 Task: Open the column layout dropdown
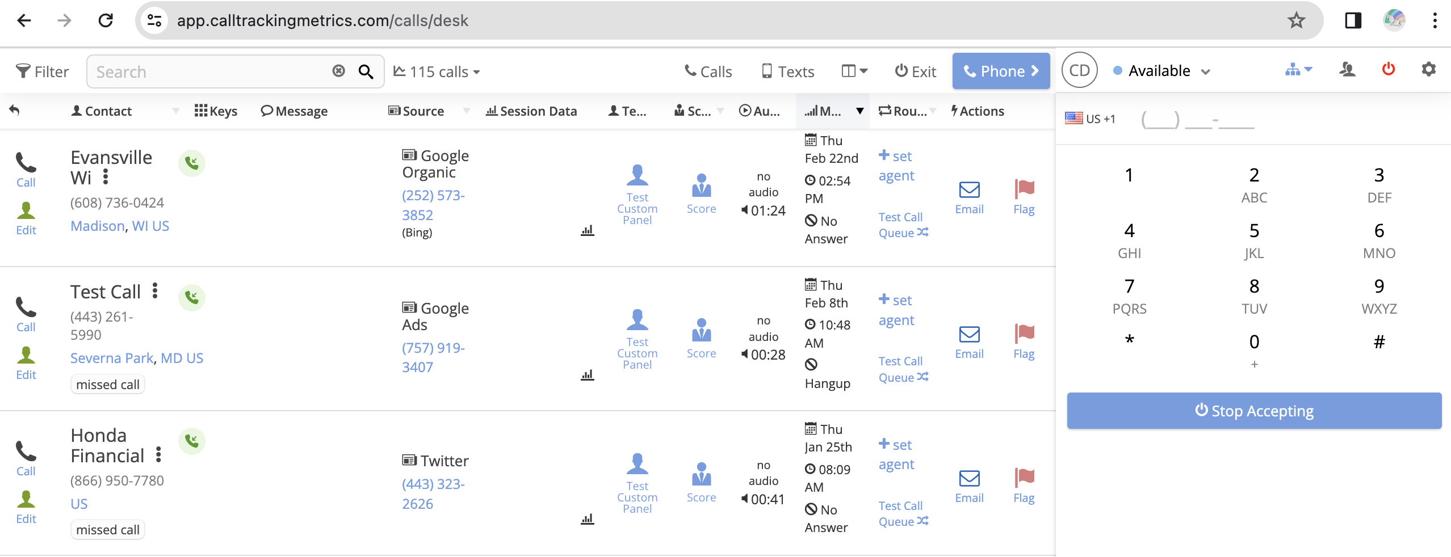pos(854,71)
